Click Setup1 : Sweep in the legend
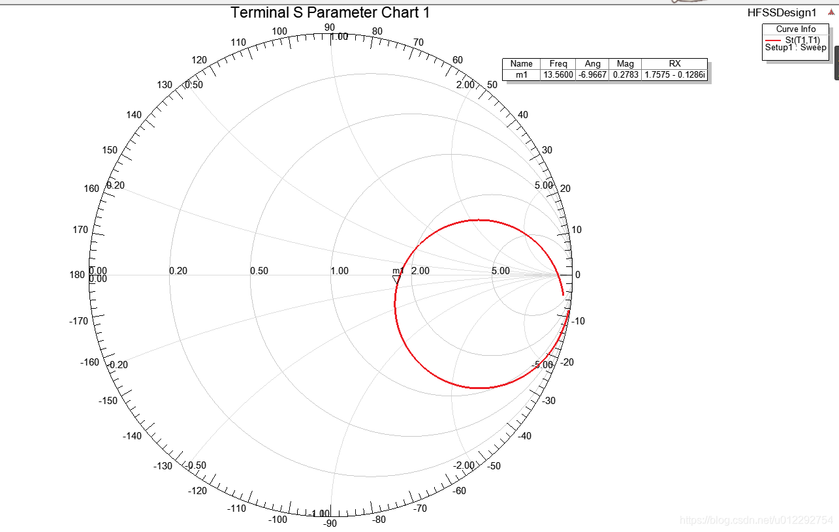The height and width of the screenshot is (532, 839). coord(796,48)
